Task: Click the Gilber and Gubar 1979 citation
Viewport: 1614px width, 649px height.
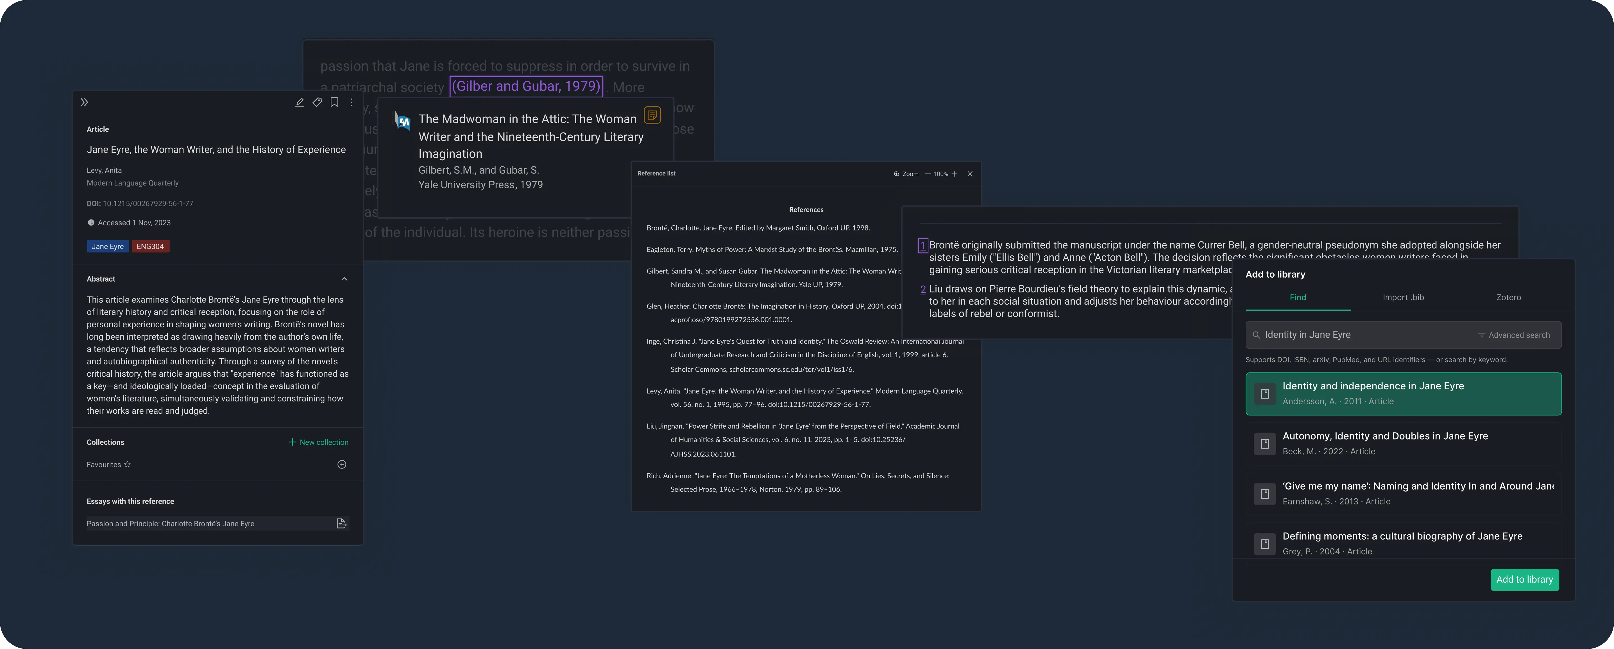Action: (526, 86)
